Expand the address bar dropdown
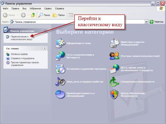 click(x=146, y=22)
